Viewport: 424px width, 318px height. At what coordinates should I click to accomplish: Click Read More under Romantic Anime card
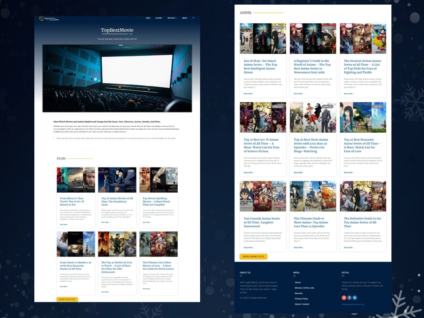click(x=349, y=173)
